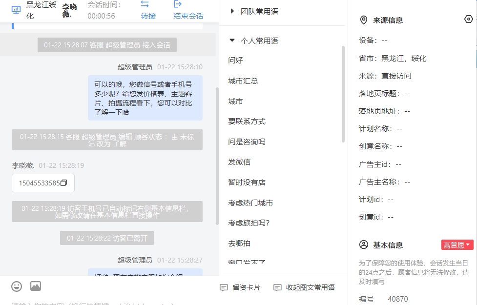Viewport: 477px width, 305px height.
Task: Click the 来源: 直接访问 row
Action: (x=385, y=76)
